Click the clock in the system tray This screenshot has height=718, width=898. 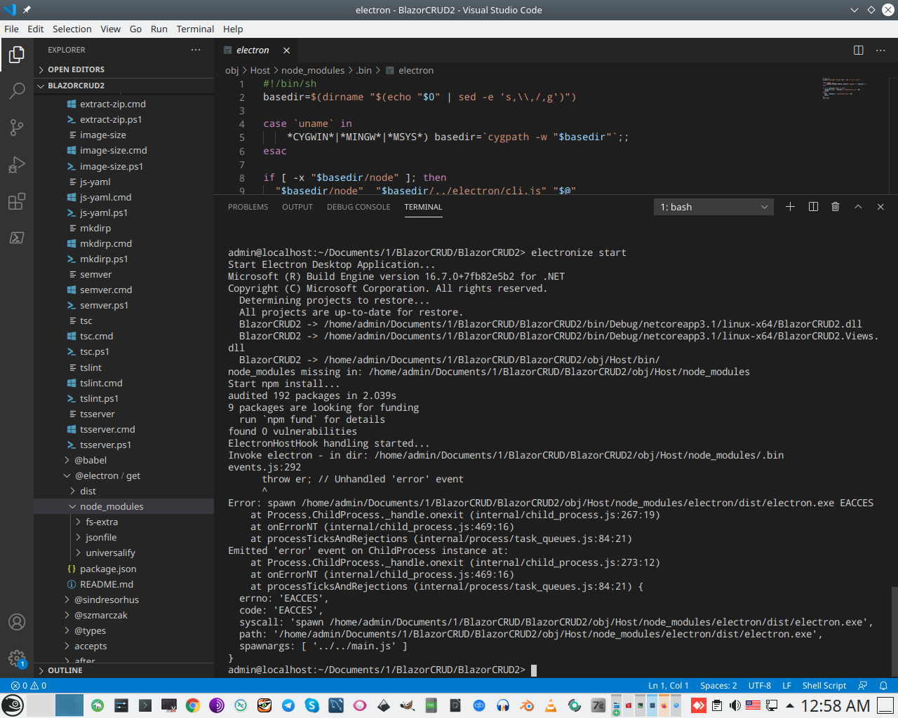point(835,705)
